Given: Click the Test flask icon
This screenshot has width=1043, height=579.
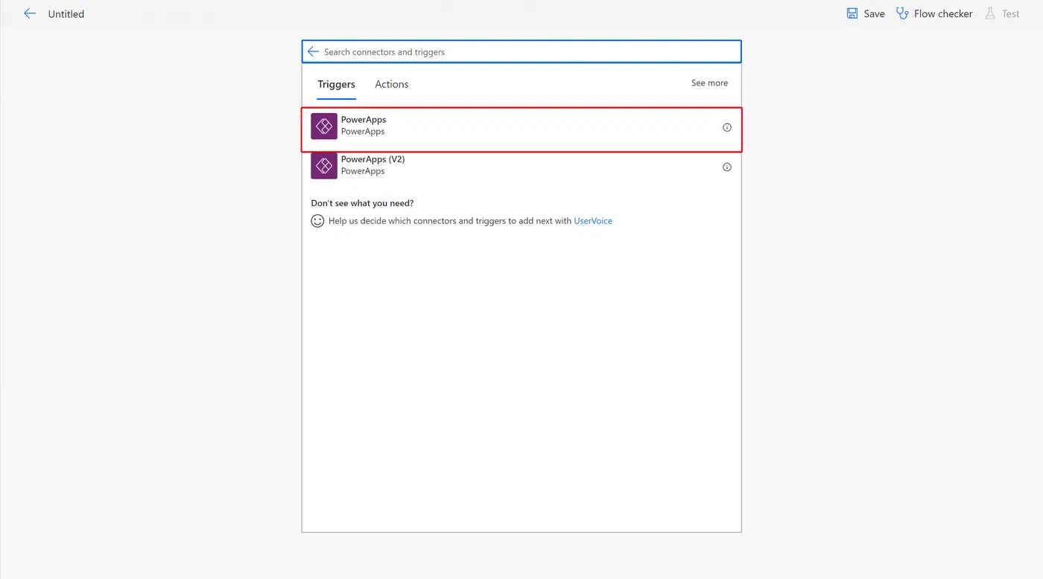Looking at the screenshot, I should (x=990, y=13).
